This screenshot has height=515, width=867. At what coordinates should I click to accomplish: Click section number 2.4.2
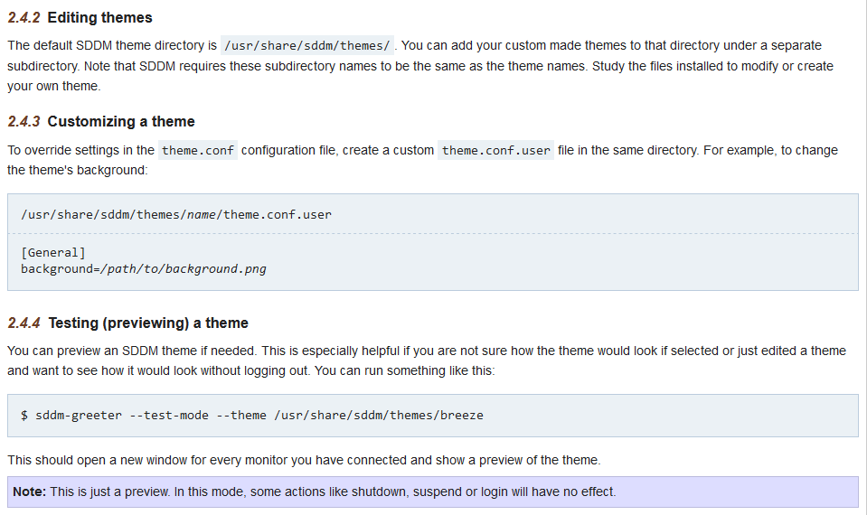pyautogui.click(x=24, y=18)
